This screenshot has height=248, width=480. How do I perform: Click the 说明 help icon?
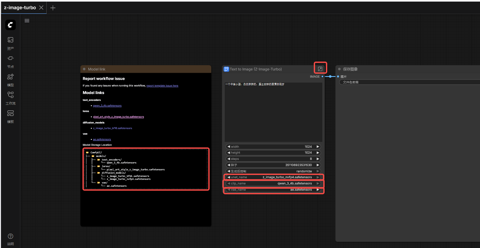coord(11,236)
